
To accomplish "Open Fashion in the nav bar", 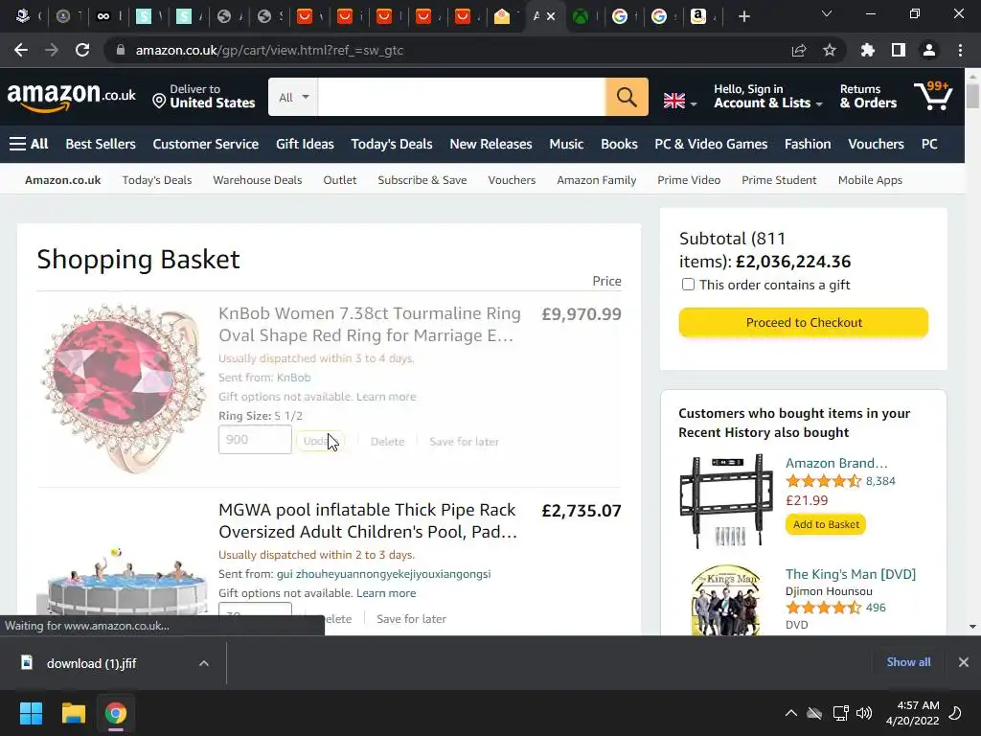I will click(x=808, y=144).
